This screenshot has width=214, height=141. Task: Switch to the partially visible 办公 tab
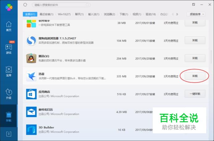(x=164, y=14)
